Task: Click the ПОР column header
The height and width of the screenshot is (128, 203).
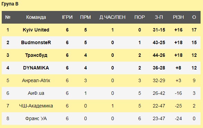Action: click(140, 17)
